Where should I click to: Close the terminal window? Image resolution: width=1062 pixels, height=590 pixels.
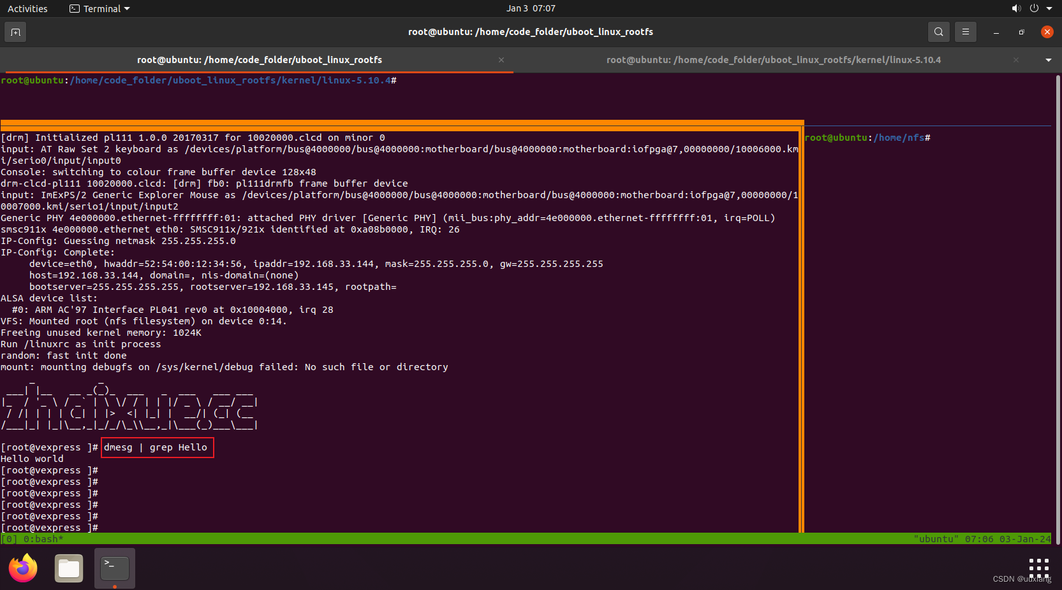pyautogui.click(x=1047, y=32)
